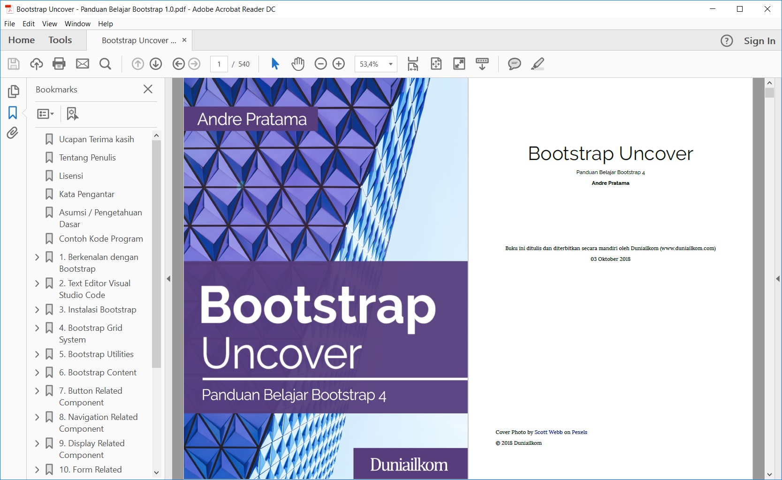Image resolution: width=782 pixels, height=480 pixels.
Task: Click the upload to cloud icon
Action: coord(37,64)
